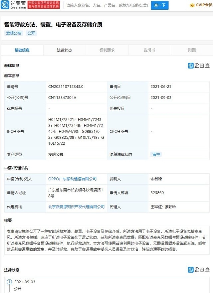The height and width of the screenshot is (293, 213).
Task: Select publication date 2021-09-03 in table
Action: [x=161, y=98]
